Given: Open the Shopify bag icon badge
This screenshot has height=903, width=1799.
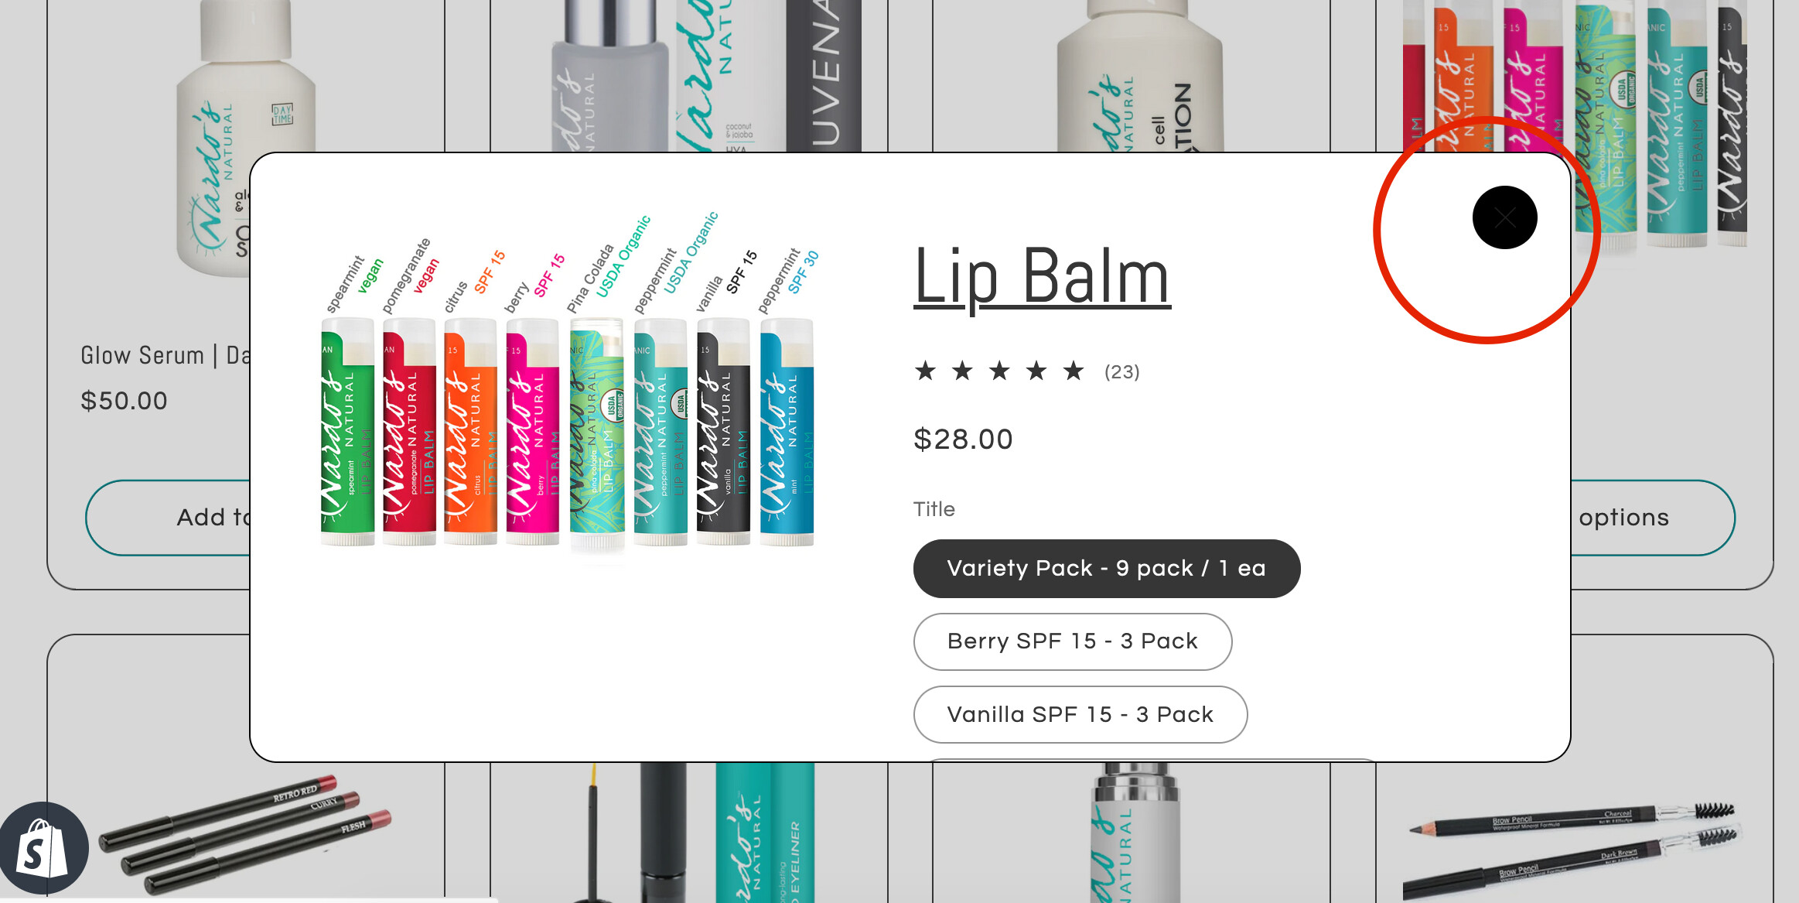Looking at the screenshot, I should tap(44, 849).
